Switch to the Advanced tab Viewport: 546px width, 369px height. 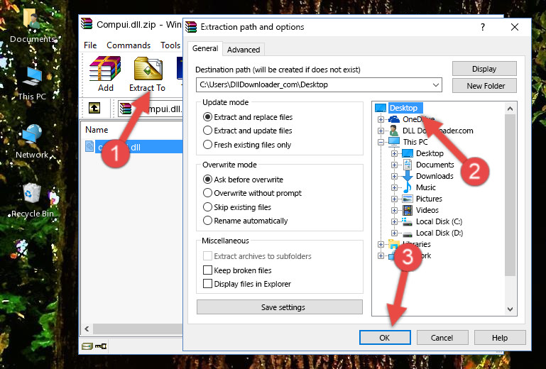pyautogui.click(x=244, y=50)
